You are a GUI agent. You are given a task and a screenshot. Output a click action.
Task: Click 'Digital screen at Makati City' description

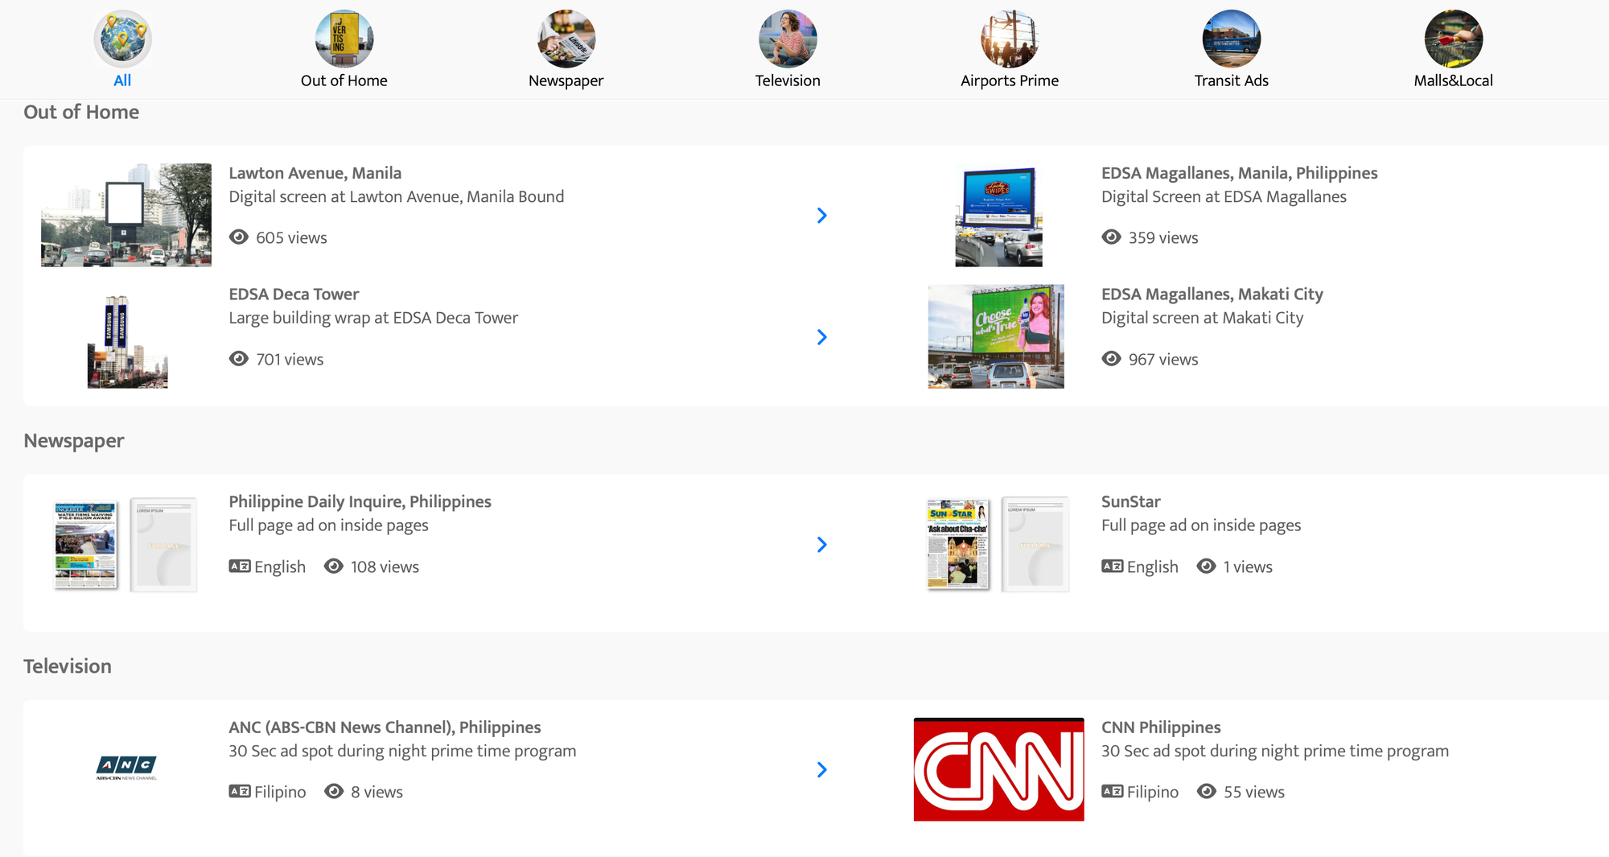point(1202,319)
